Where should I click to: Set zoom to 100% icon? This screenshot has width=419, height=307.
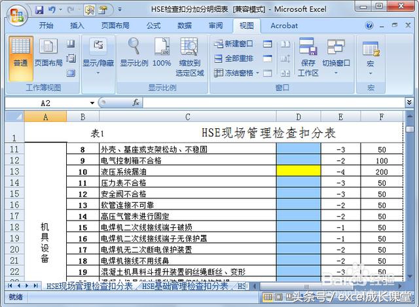[162, 52]
